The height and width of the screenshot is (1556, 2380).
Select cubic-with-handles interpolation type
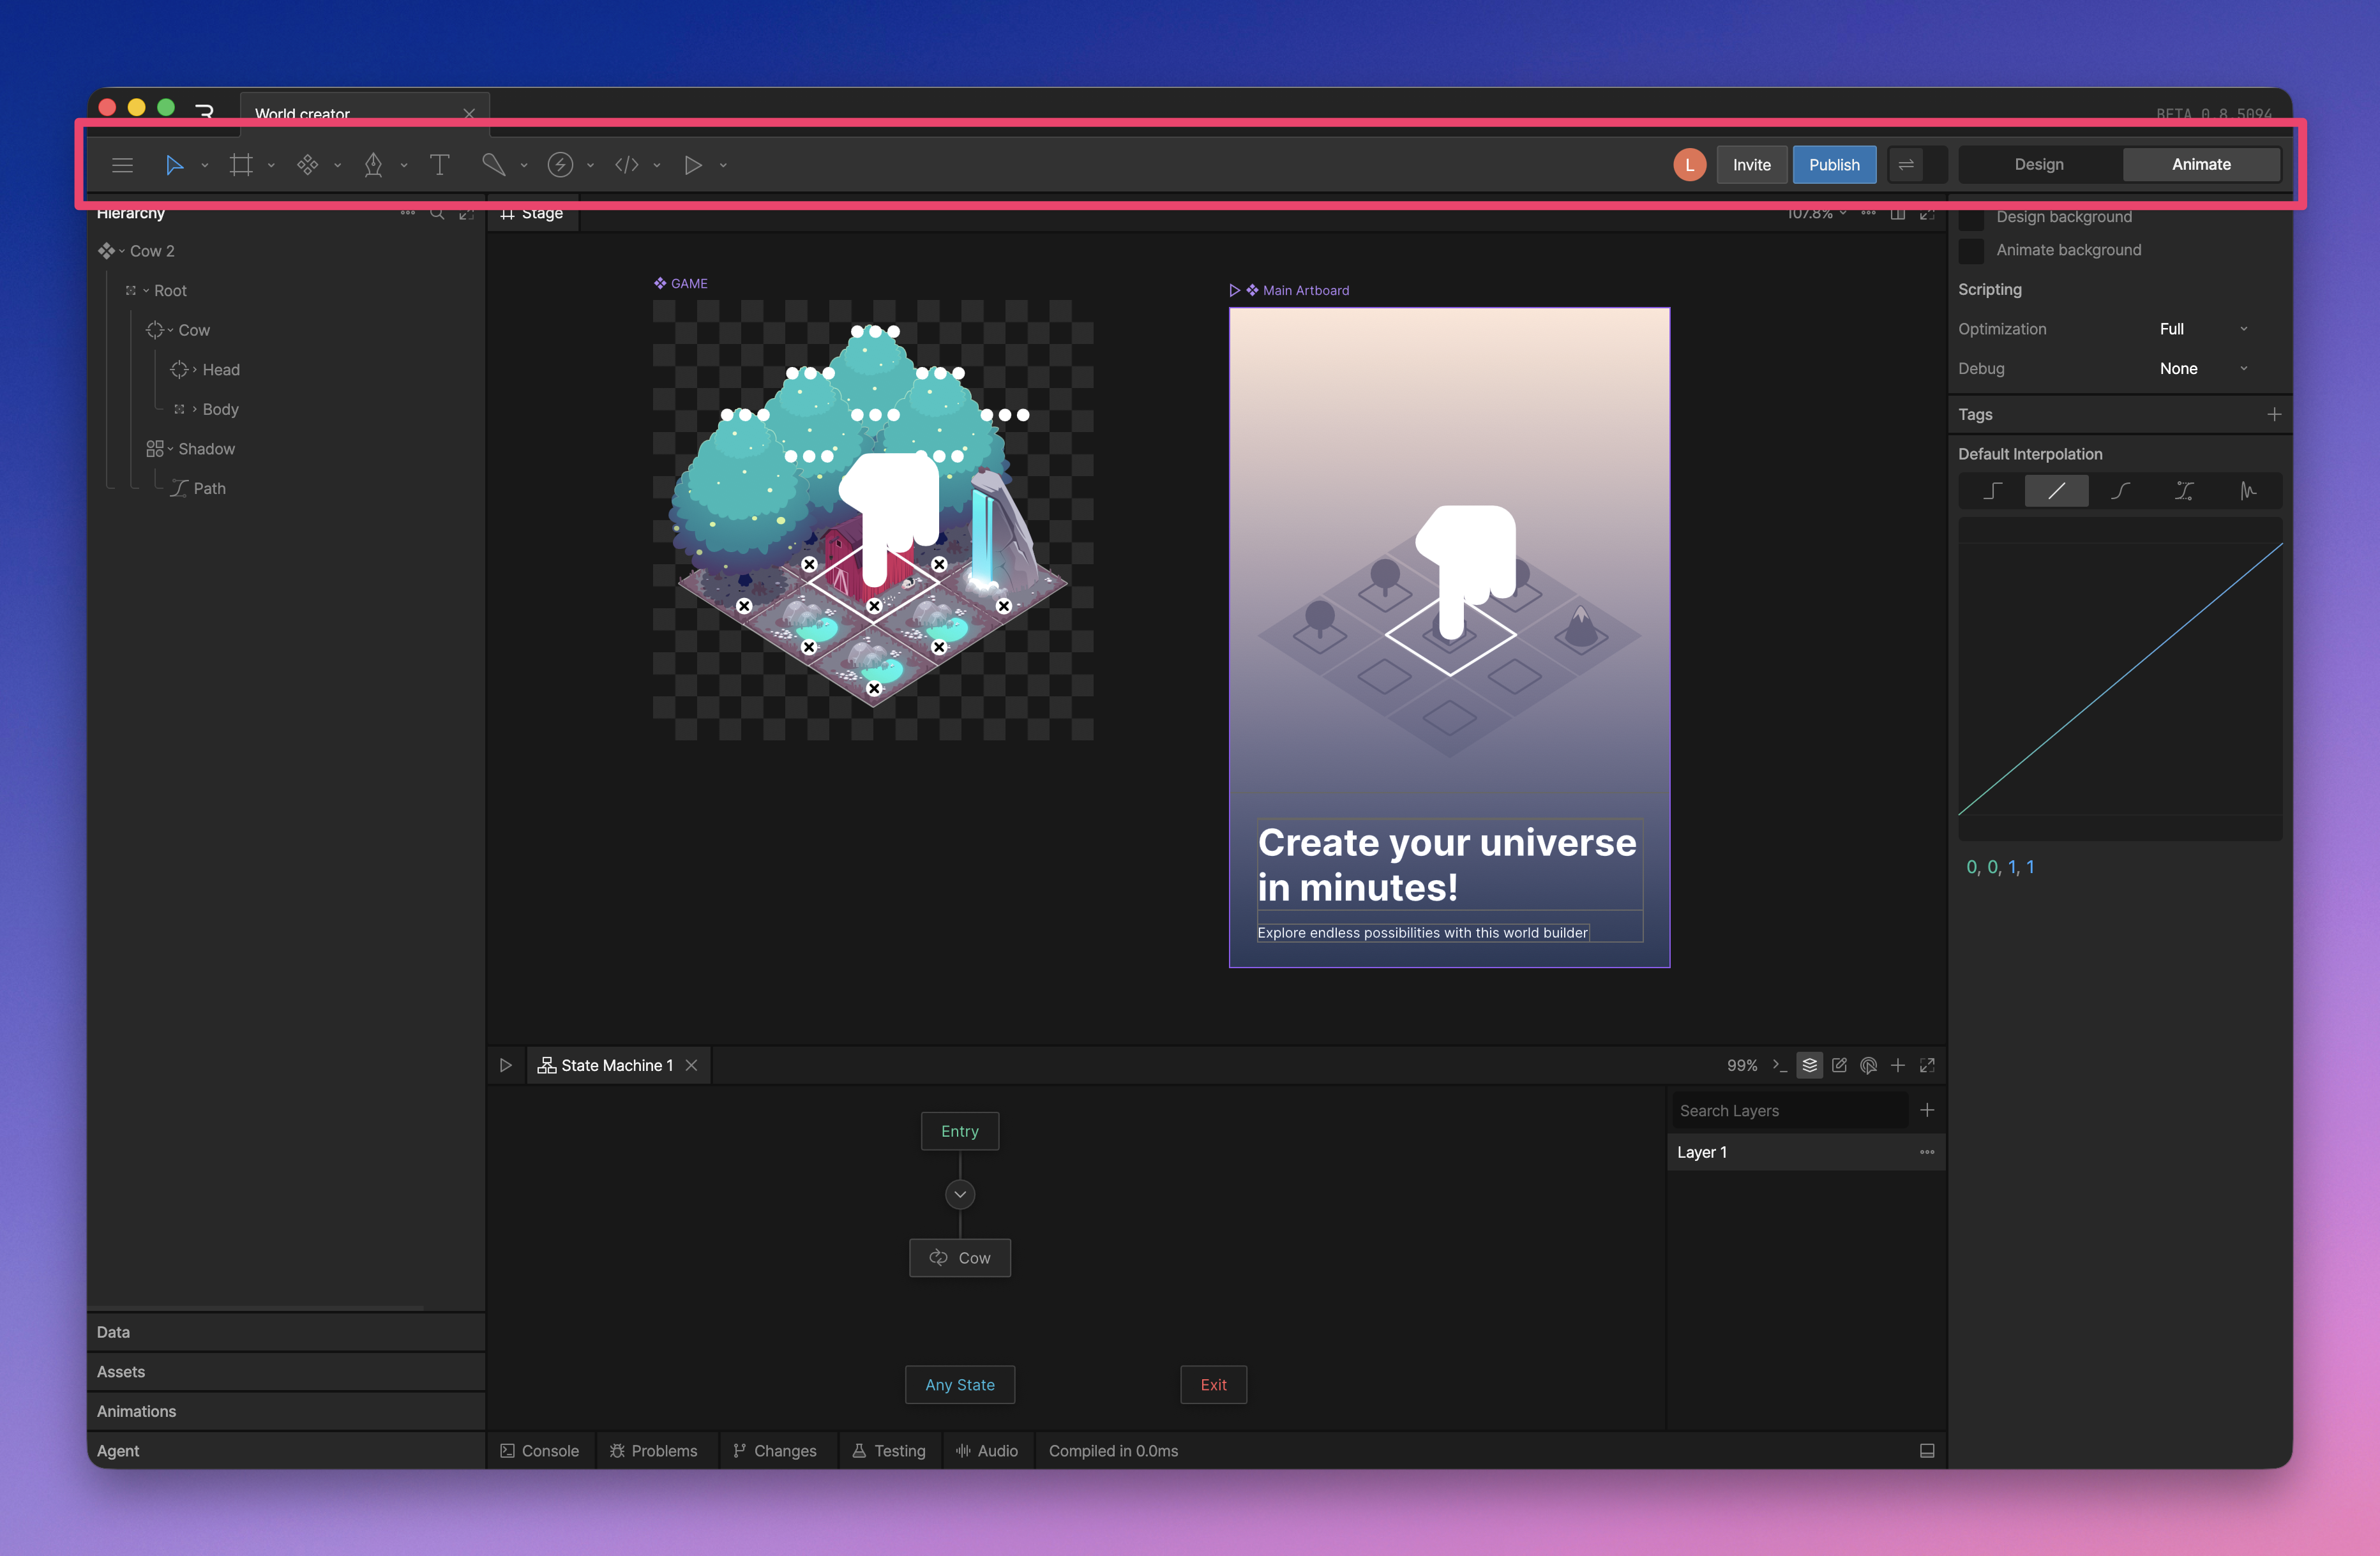pos(2184,491)
